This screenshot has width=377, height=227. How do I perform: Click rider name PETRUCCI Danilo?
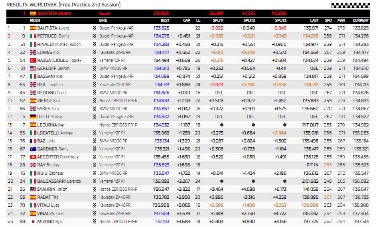(53, 36)
